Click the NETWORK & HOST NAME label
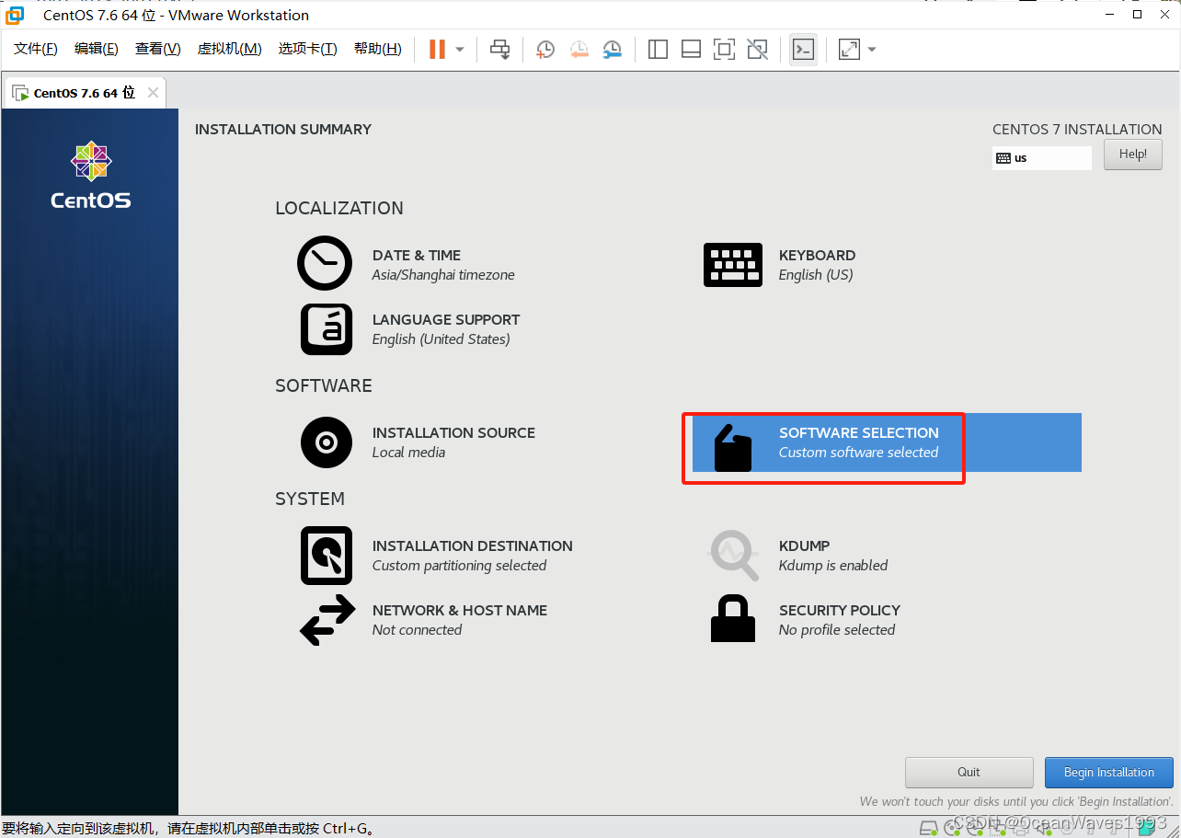Image resolution: width=1181 pixels, height=838 pixels. 460,611
